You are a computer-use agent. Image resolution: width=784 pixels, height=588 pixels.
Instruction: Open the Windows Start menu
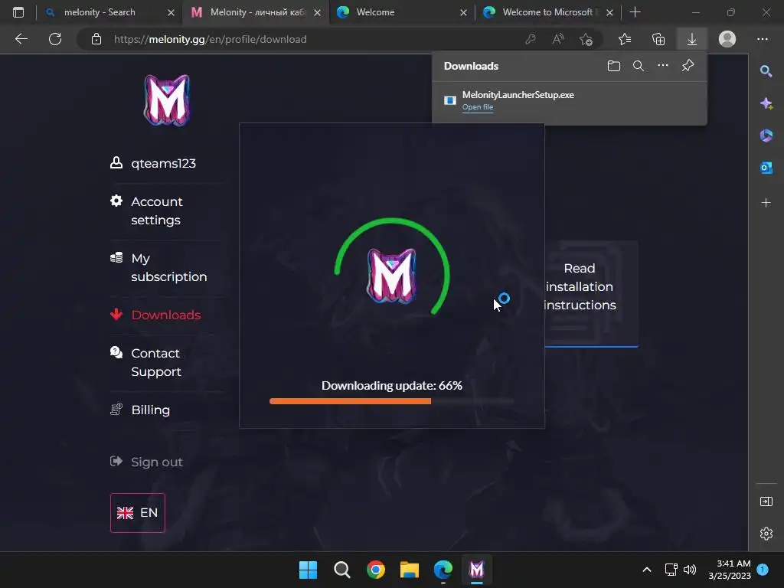[308, 570]
